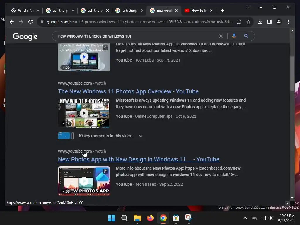
Task: Open the Chrome profile menu
Action: [x=279, y=22]
